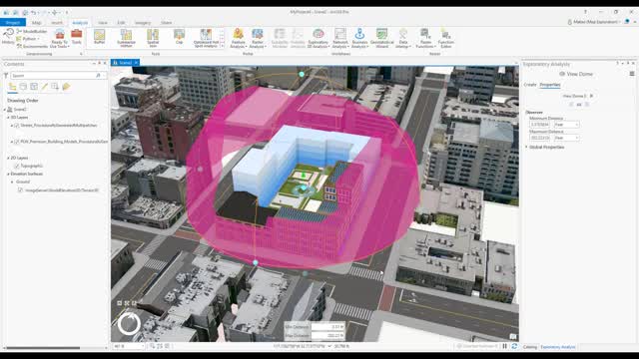Collapse the 2D Layers group
Screen dimensions: 639x359
pyautogui.click(x=8, y=158)
